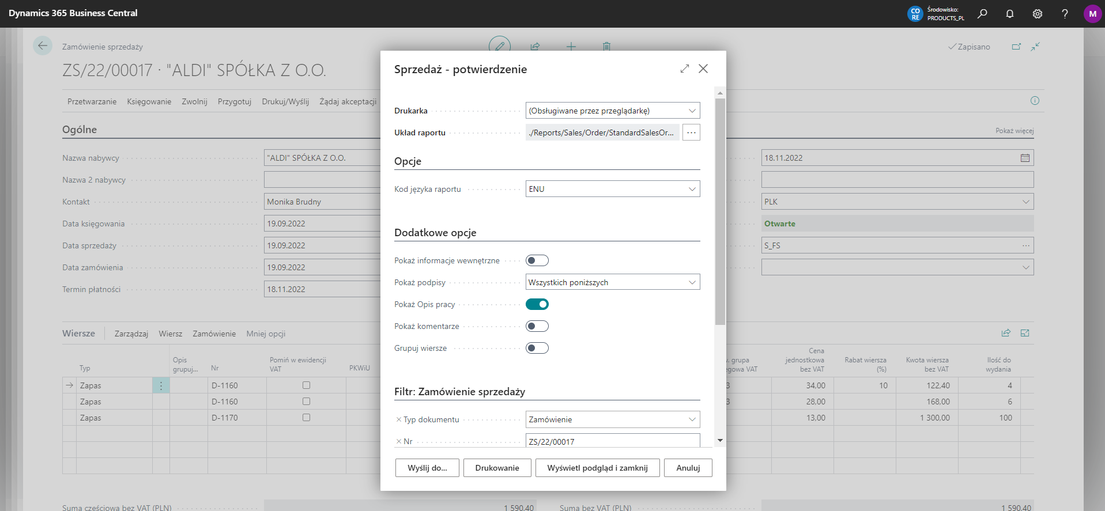Image resolution: width=1105 pixels, height=511 pixels.
Task: Click the Wyślij do... button
Action: (427, 468)
